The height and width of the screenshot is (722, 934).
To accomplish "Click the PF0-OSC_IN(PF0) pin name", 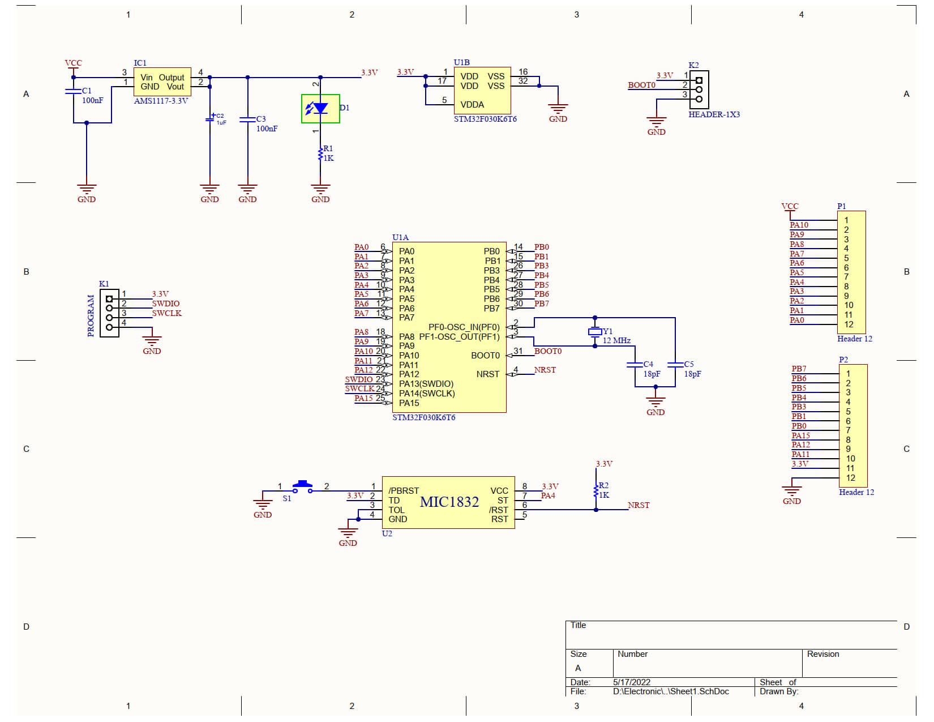I will 464,327.
